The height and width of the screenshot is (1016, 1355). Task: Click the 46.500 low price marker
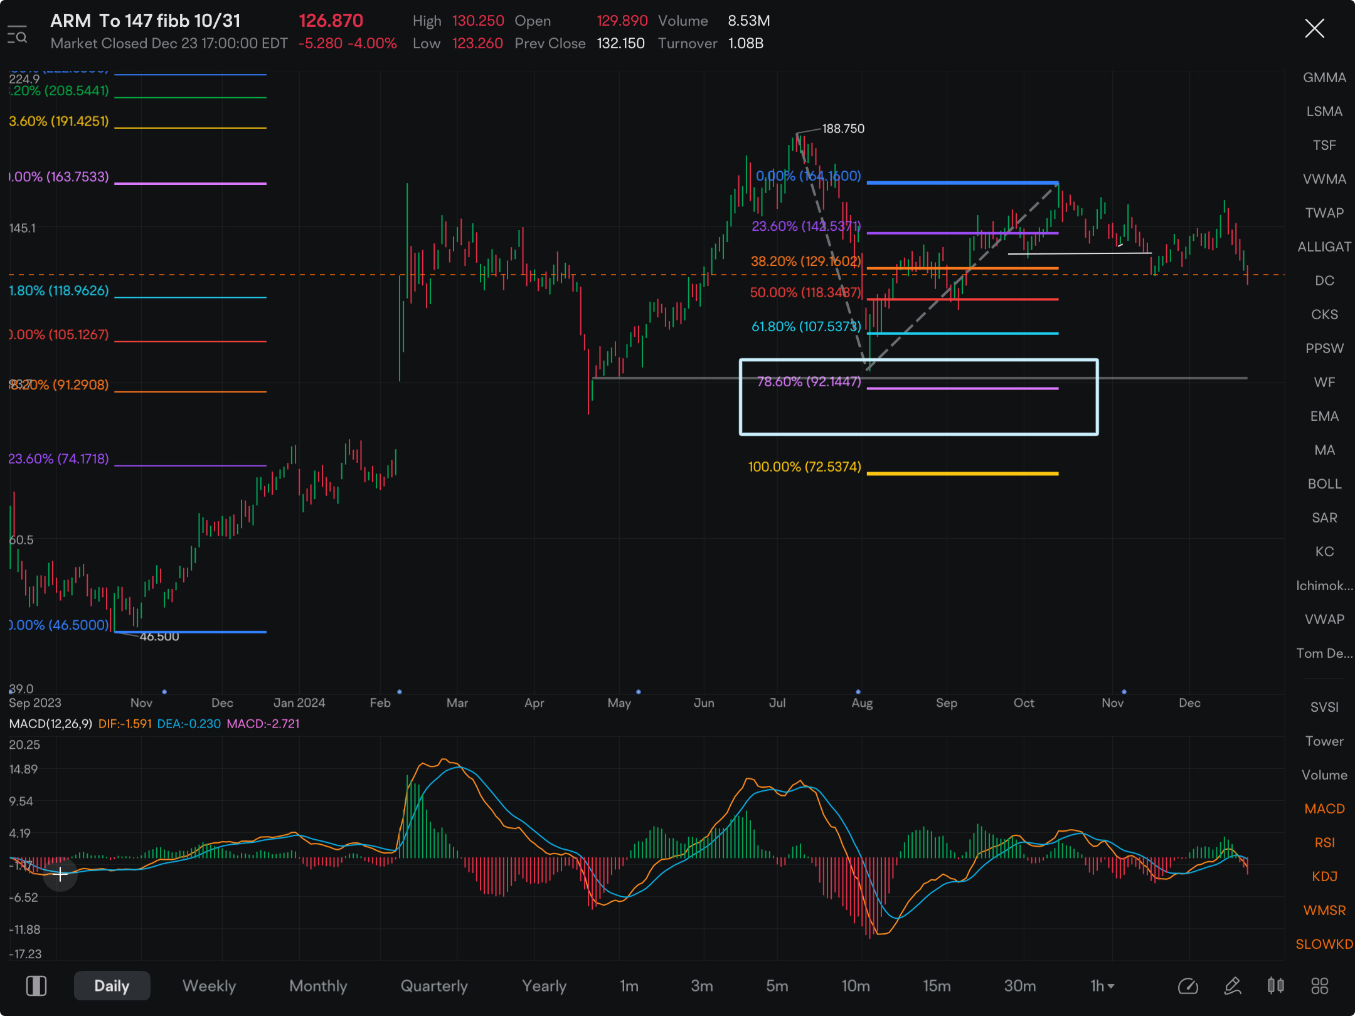point(159,637)
